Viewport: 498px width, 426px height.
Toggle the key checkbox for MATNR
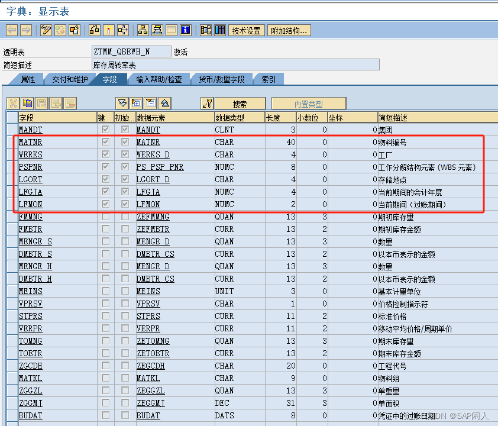tap(106, 141)
